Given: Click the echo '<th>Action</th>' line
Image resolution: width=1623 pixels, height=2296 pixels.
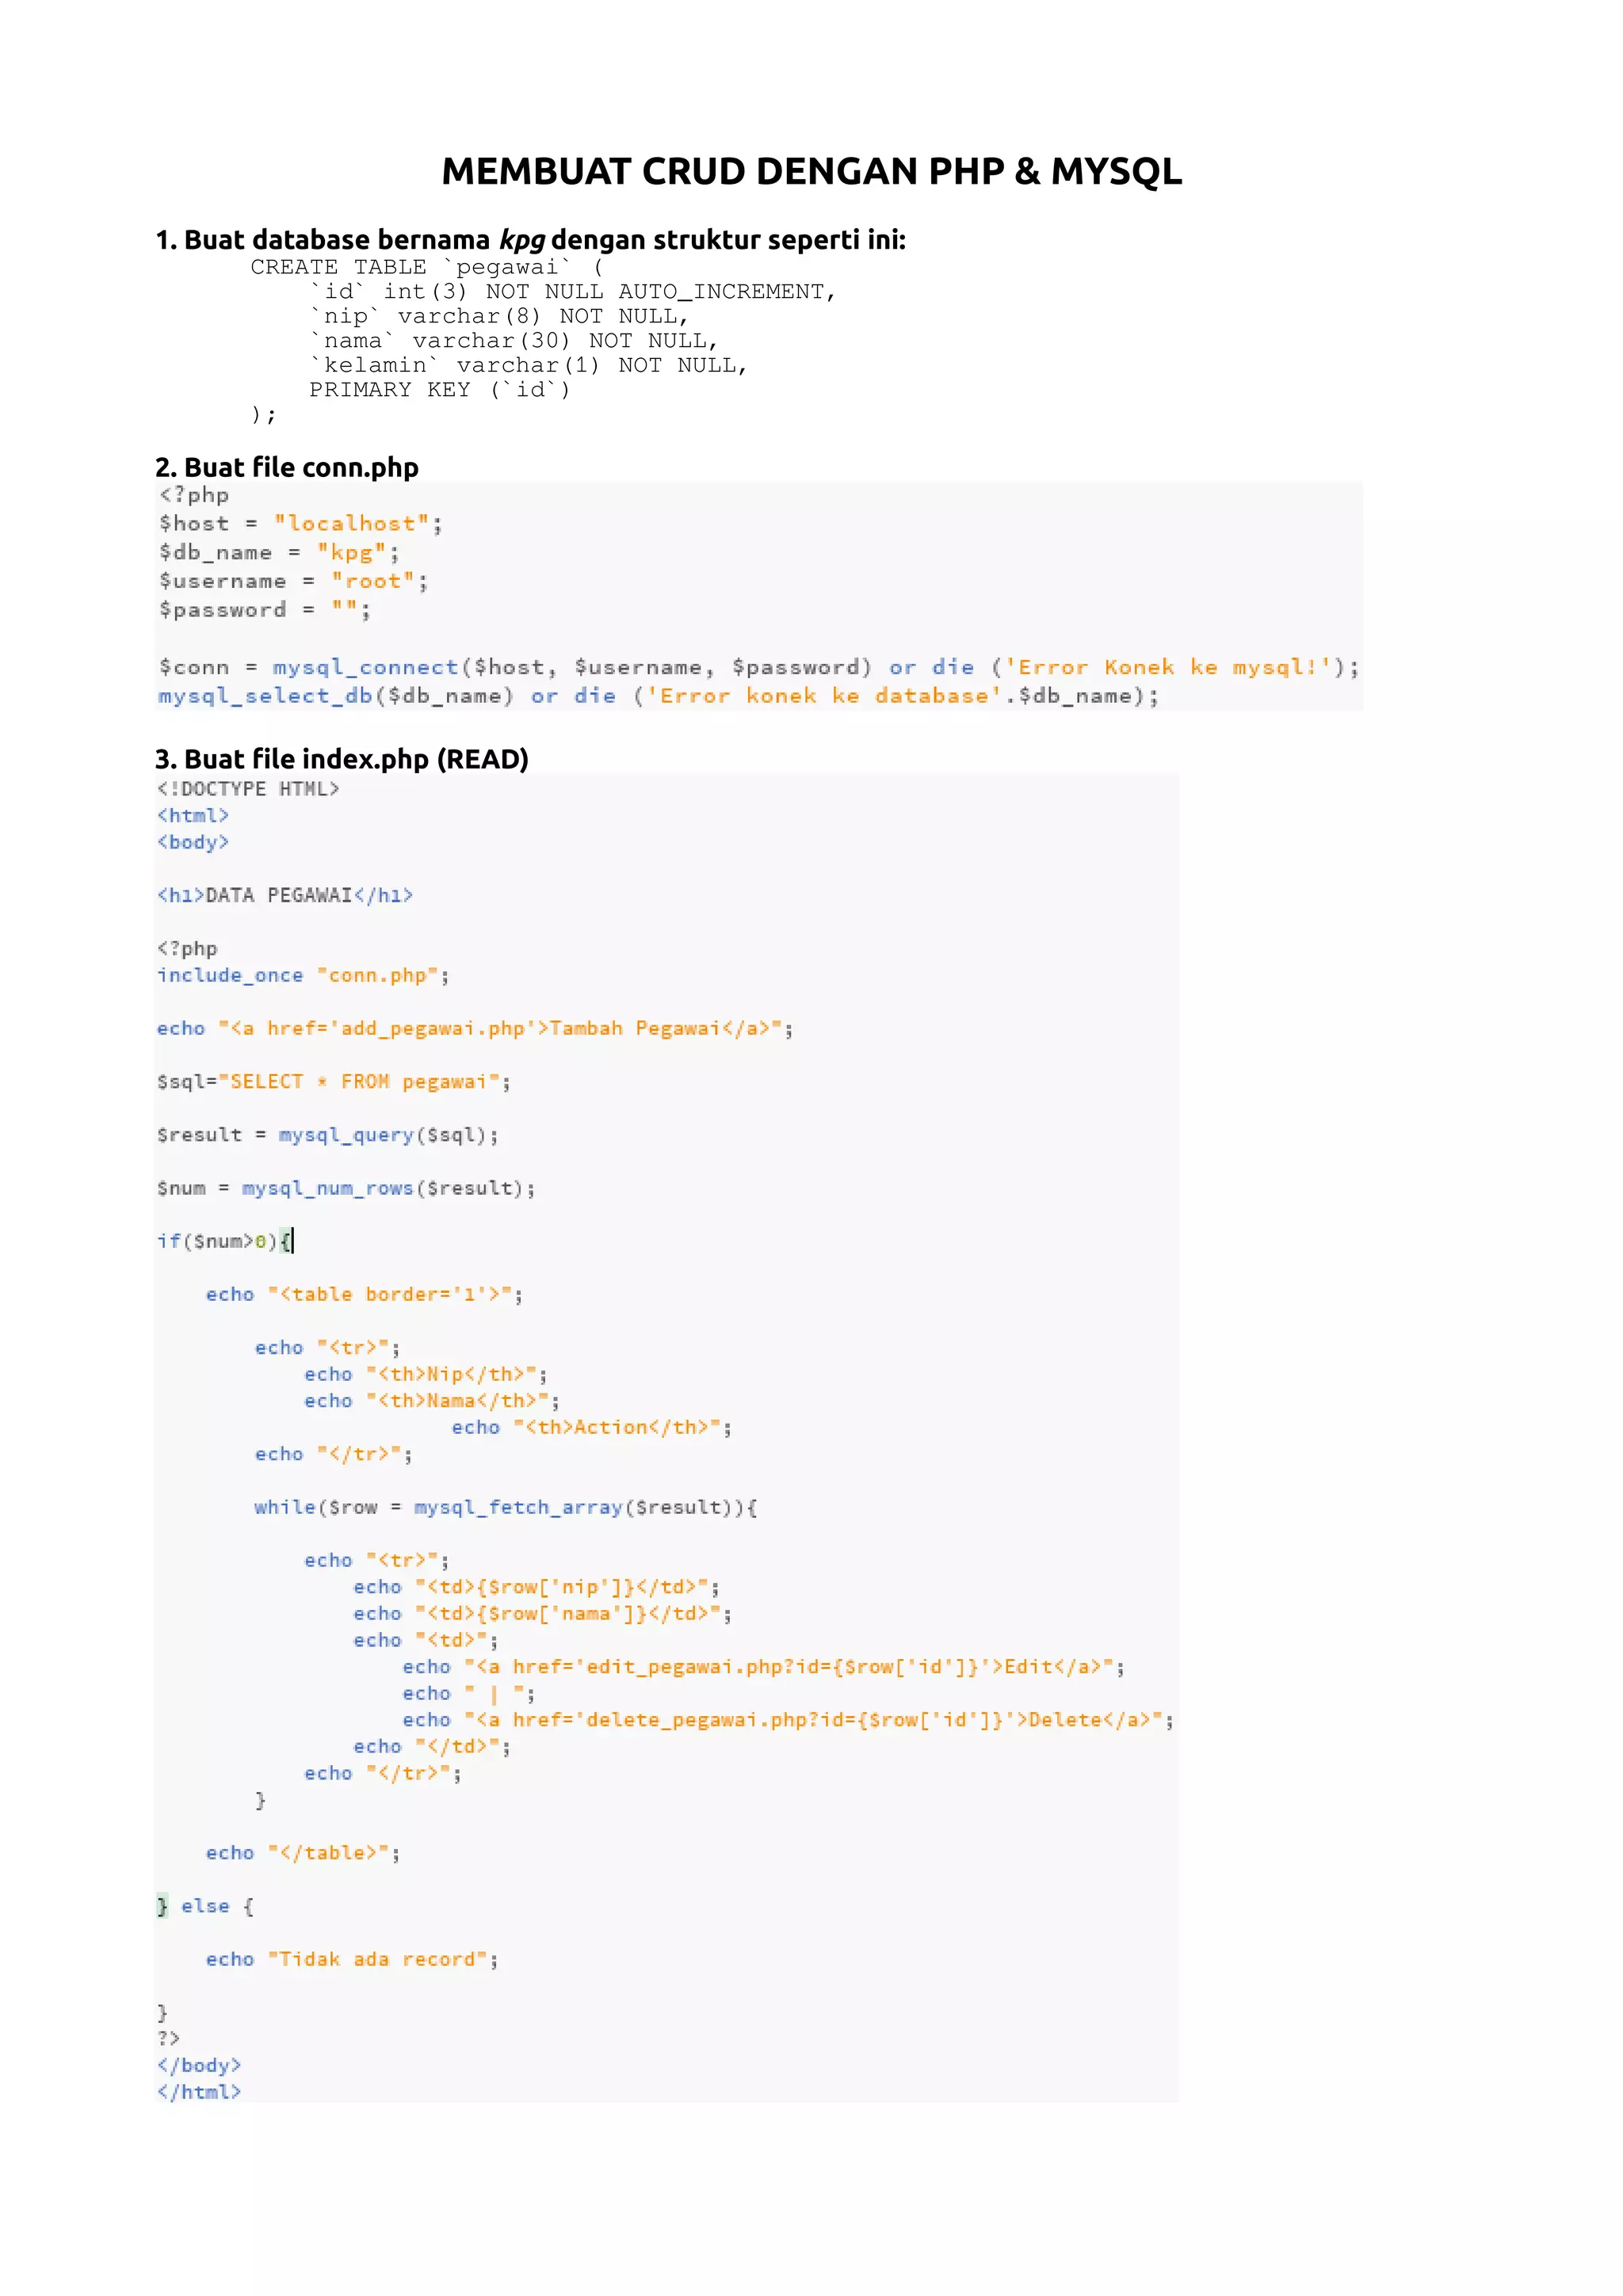Looking at the screenshot, I should tap(591, 1427).
